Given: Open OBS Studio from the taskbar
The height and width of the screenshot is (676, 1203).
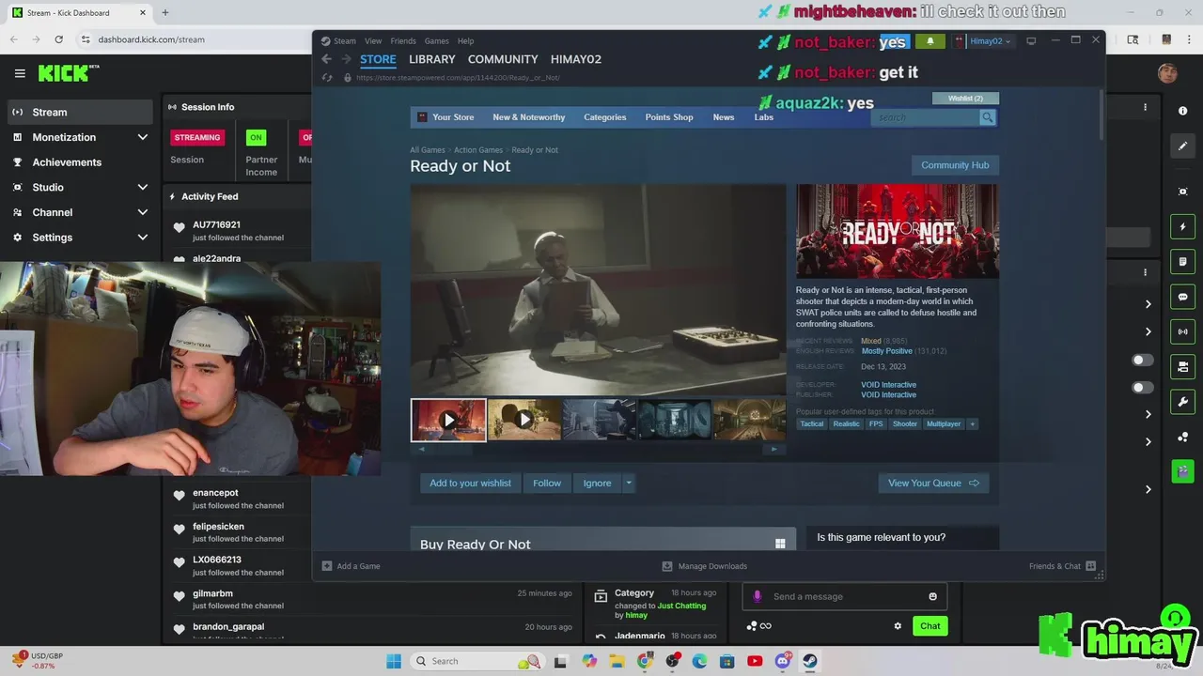Looking at the screenshot, I should 673,661.
